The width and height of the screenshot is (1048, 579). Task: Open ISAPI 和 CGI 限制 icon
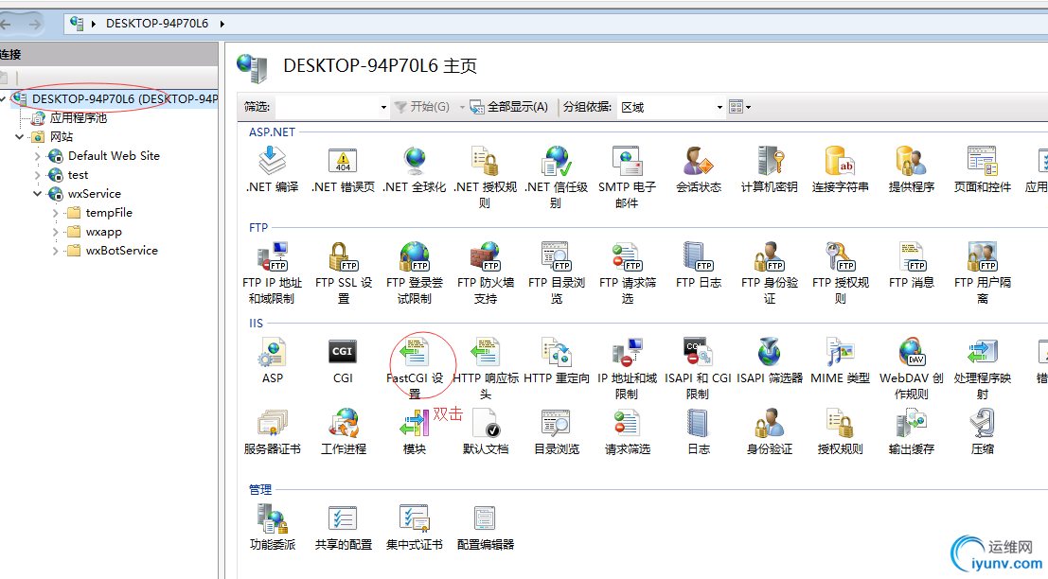[x=699, y=352]
